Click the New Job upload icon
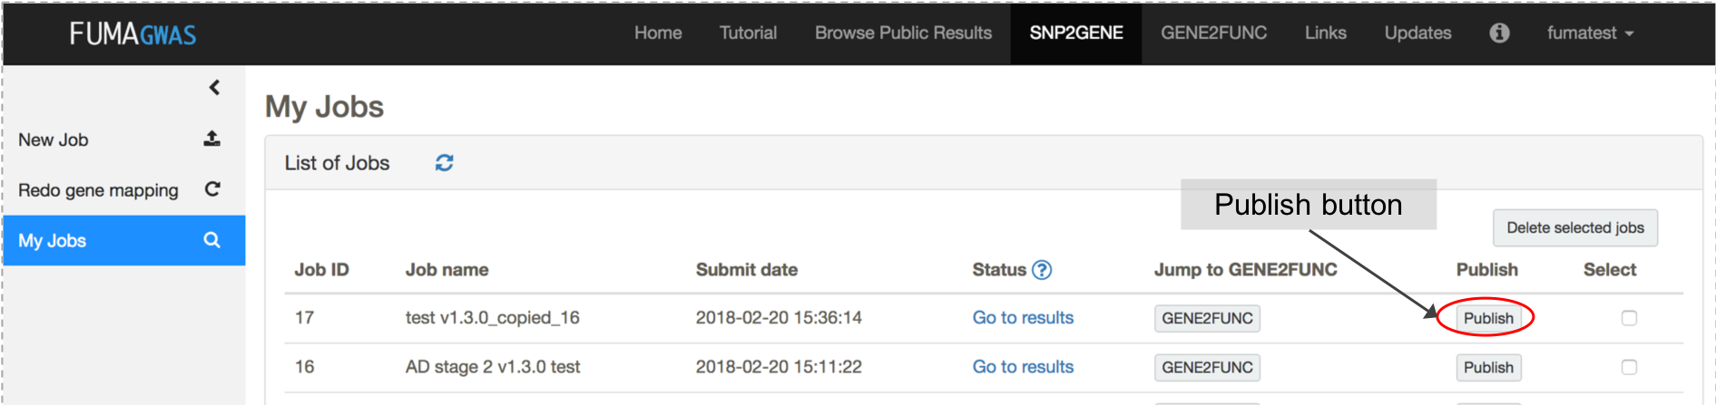Image resolution: width=1716 pixels, height=405 pixels. click(x=211, y=139)
